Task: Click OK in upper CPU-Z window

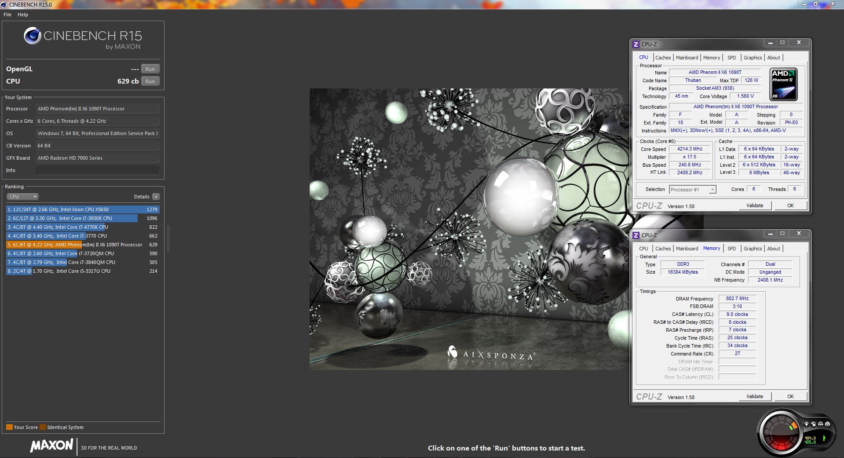Action: (790, 205)
